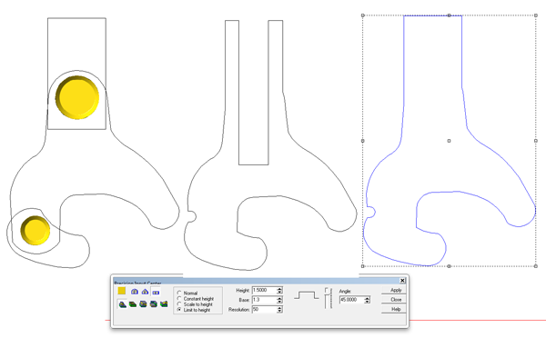Choose the second relief combine mode icon
The height and width of the screenshot is (338, 546).
coord(133,304)
